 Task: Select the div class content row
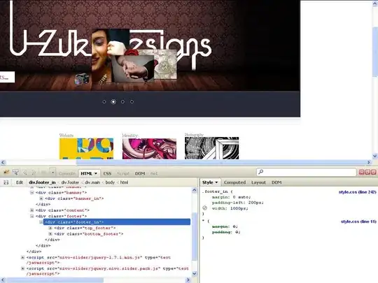(x=63, y=210)
